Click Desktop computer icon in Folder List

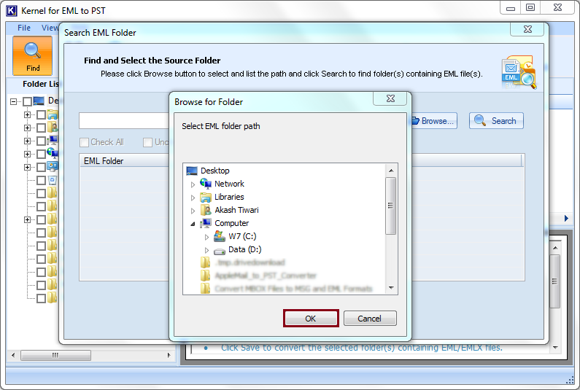[x=39, y=101]
